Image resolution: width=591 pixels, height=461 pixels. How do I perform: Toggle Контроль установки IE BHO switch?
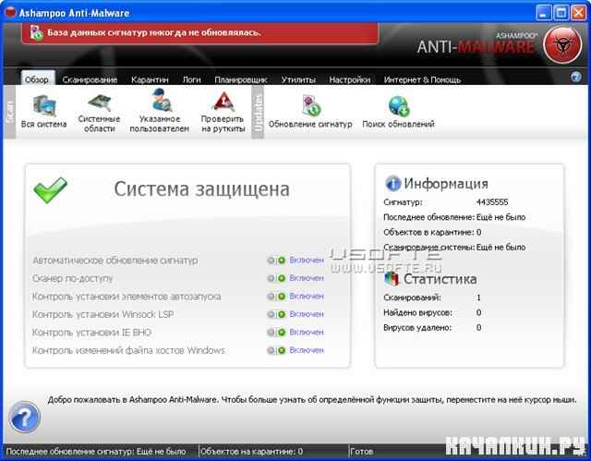276,332
